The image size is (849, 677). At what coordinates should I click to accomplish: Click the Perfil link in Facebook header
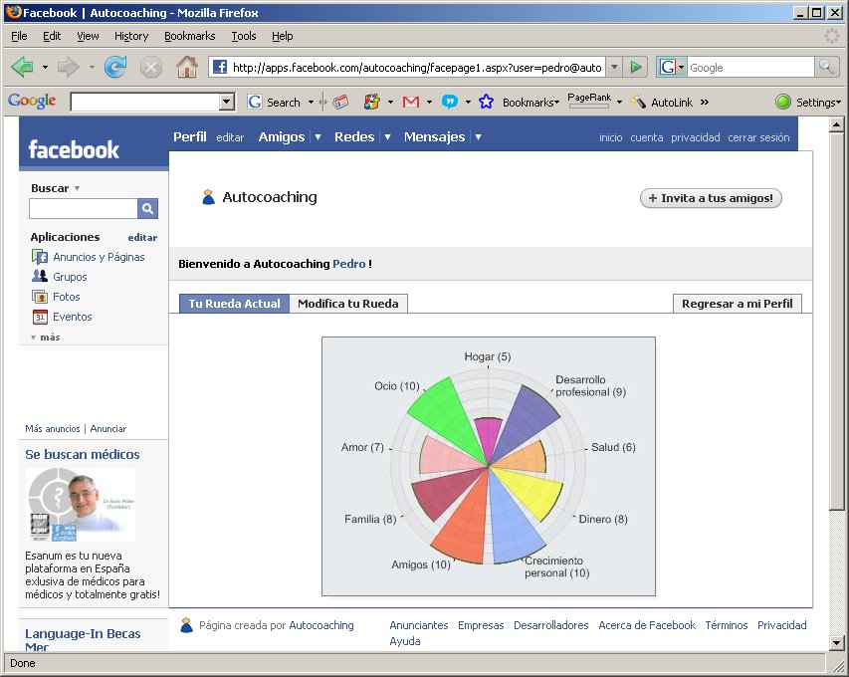189,137
